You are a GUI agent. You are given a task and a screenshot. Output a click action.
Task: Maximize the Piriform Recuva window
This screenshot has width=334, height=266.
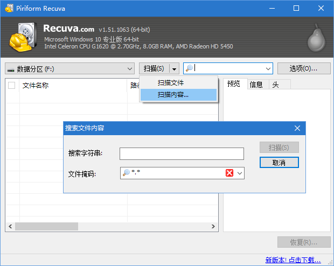coord(296,8)
